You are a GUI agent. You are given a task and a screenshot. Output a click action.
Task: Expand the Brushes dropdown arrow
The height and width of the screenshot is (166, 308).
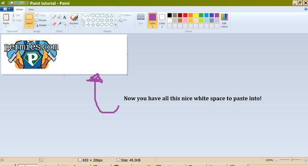pos(74,26)
